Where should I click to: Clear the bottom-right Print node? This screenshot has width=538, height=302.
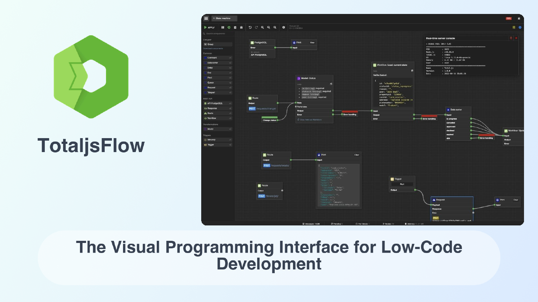coord(516,200)
